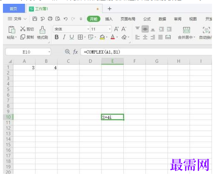Toggle Bold formatting
Image resolution: width=217 pixels, height=178 pixels.
(56, 37)
